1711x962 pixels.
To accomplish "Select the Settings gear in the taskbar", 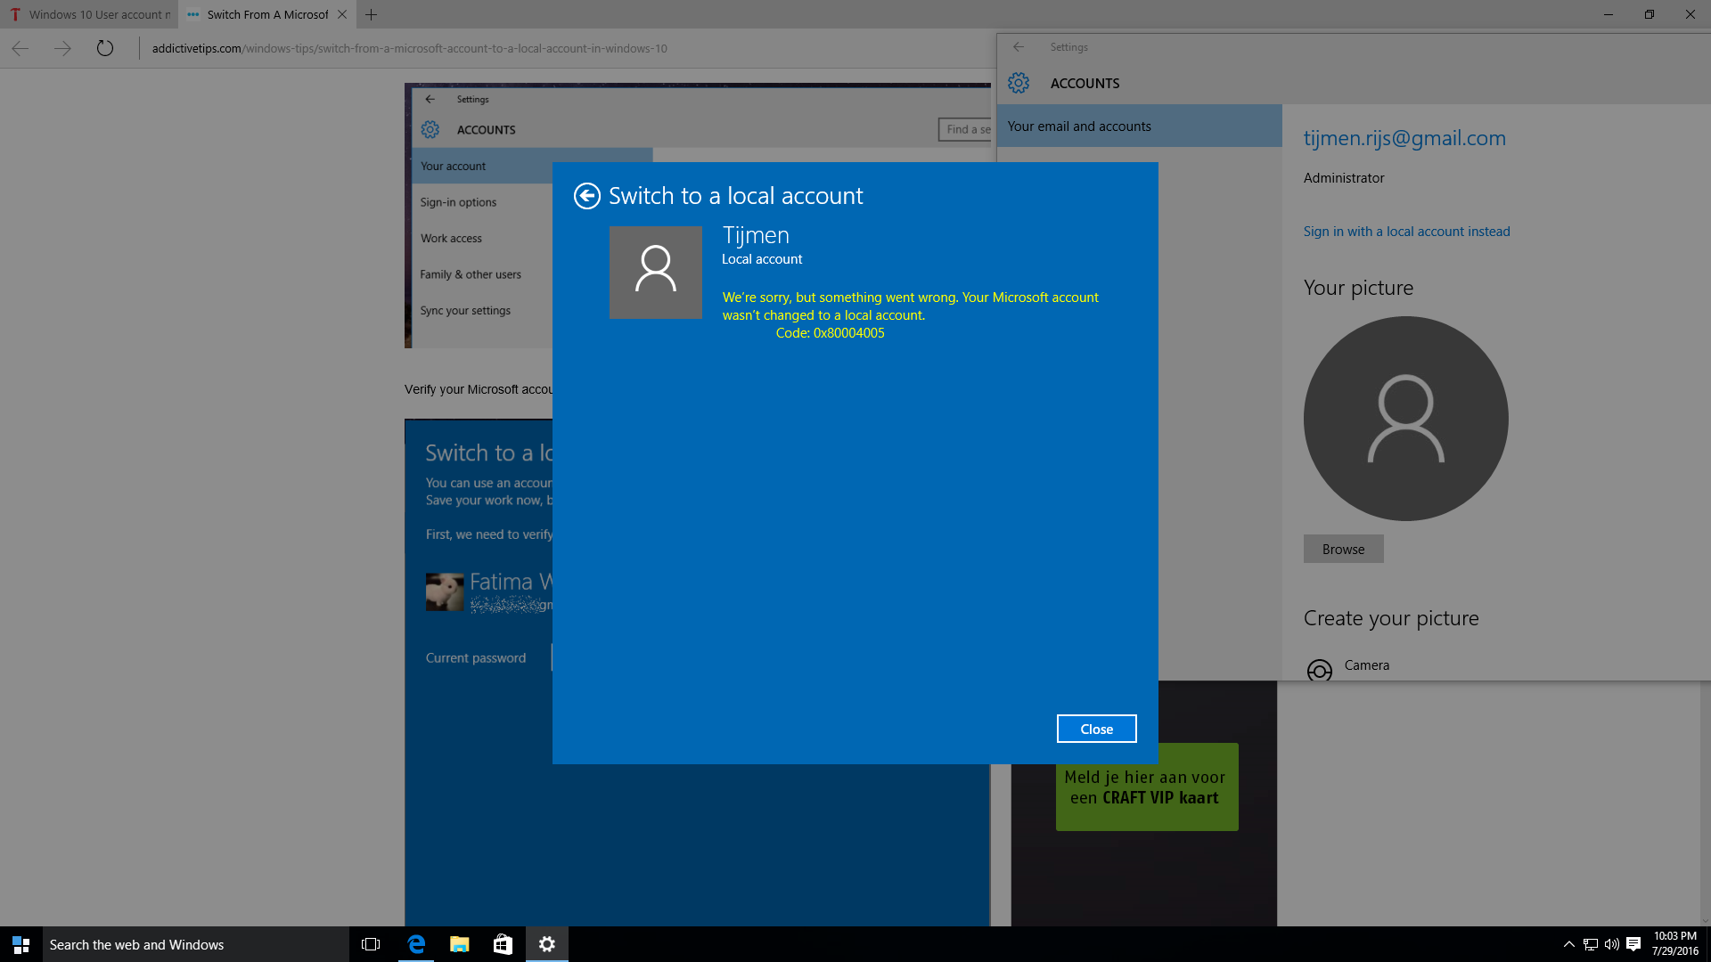I will pyautogui.click(x=547, y=944).
